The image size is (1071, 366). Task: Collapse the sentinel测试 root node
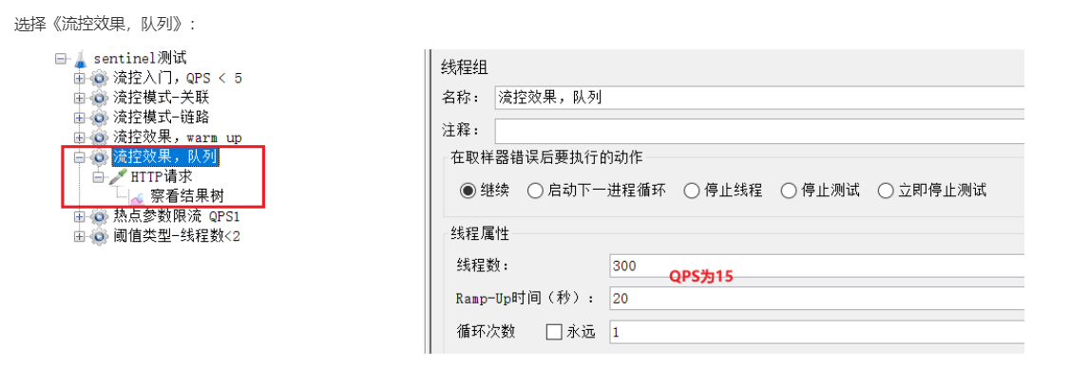(60, 59)
